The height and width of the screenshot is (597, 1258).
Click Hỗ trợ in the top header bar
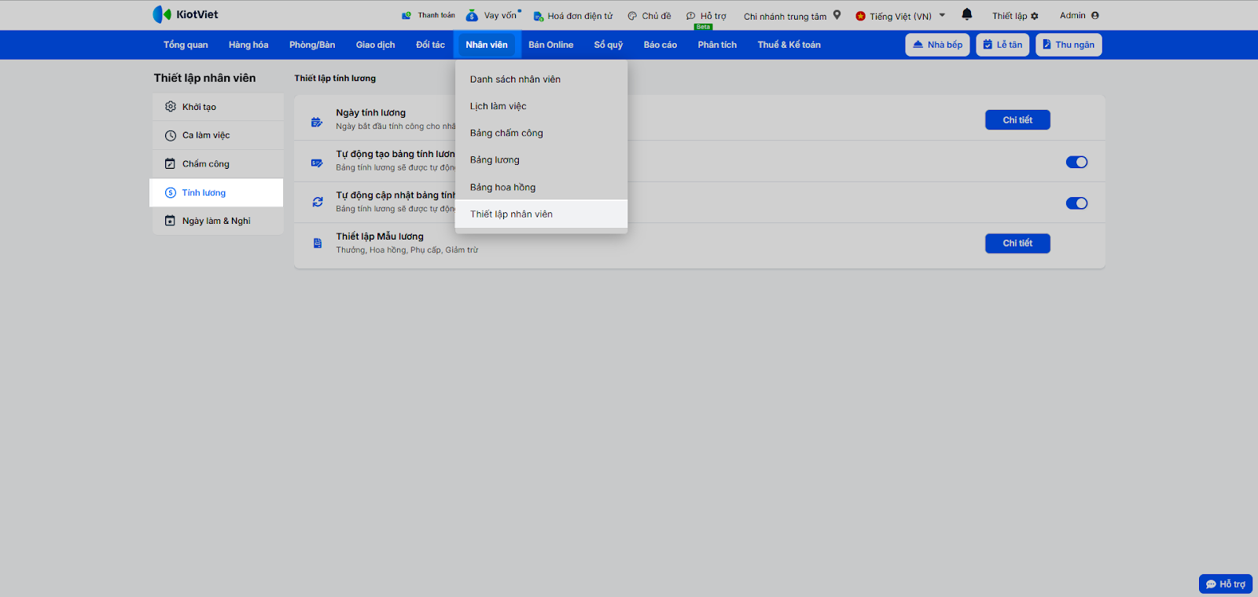706,16
